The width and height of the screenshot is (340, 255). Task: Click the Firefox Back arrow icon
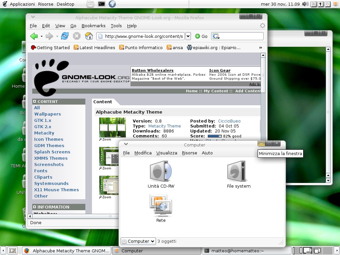(x=34, y=36)
